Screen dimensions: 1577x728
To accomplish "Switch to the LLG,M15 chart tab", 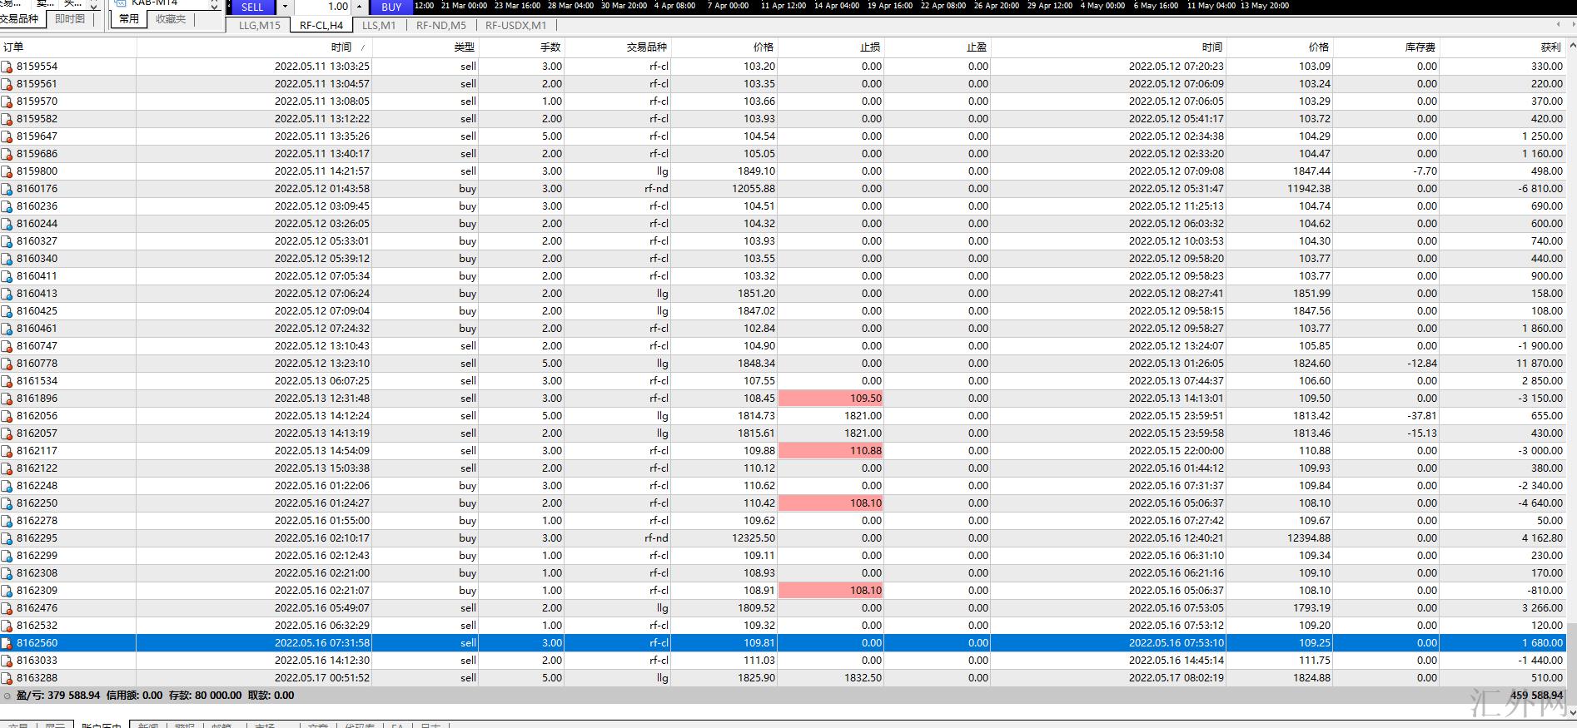I will click(259, 26).
